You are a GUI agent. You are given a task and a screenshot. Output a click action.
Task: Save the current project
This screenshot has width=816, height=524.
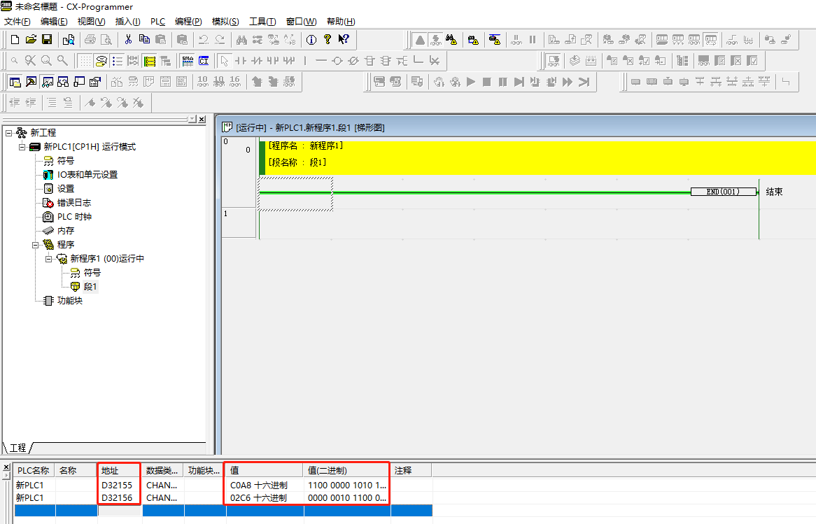point(47,40)
